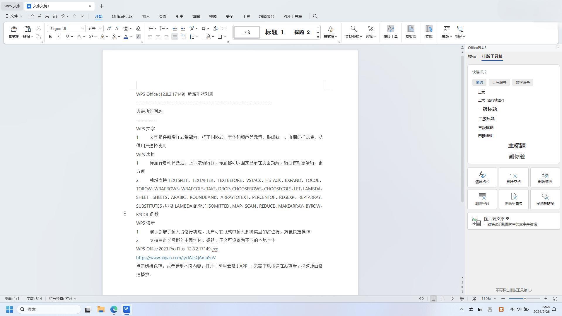
Task: Select the 大写编号 quick style button
Action: coord(499,82)
